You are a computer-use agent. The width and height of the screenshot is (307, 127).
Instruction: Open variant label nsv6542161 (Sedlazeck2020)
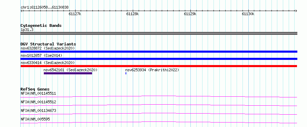click(70, 70)
